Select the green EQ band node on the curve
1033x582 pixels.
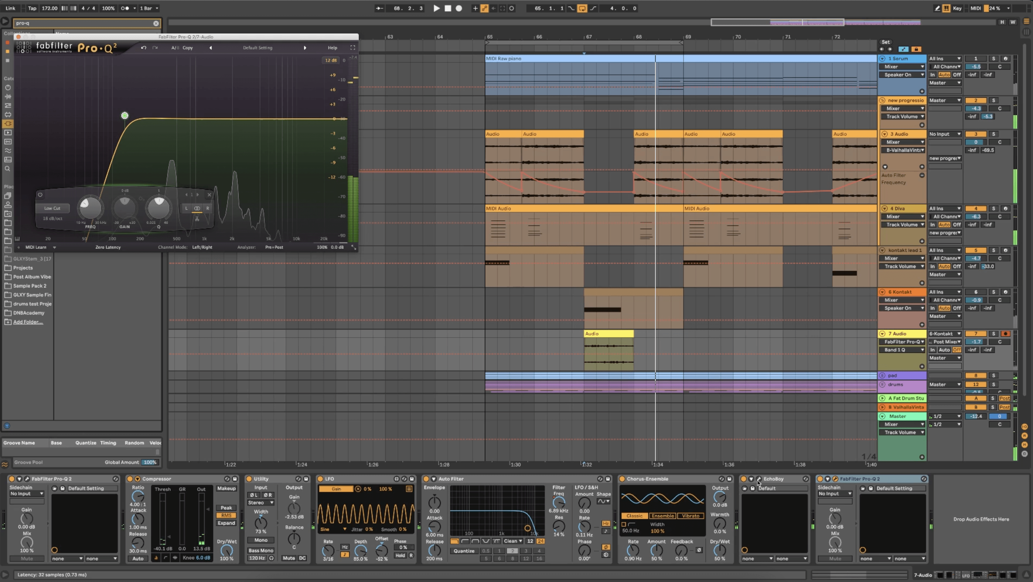tap(125, 115)
